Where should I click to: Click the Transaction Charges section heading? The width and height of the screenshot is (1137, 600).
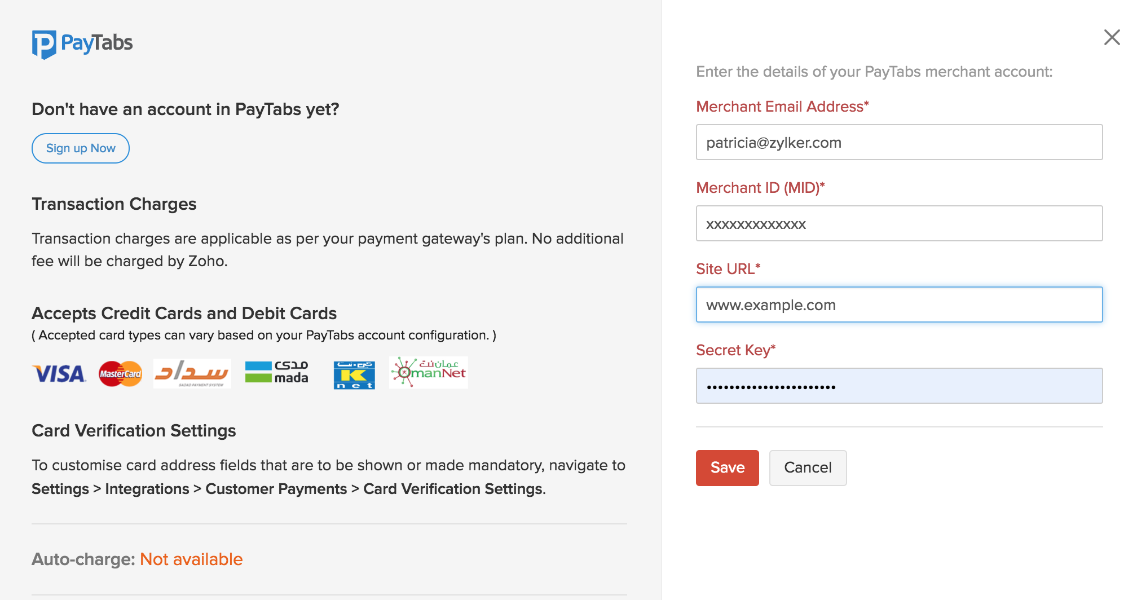click(114, 204)
